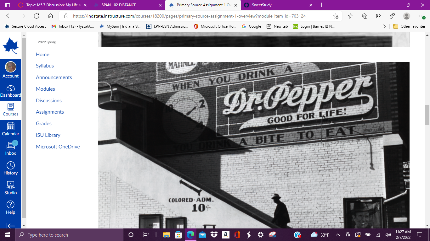Add this page to favorites
Image resolution: width=430 pixels, height=241 pixels.
pos(336,16)
